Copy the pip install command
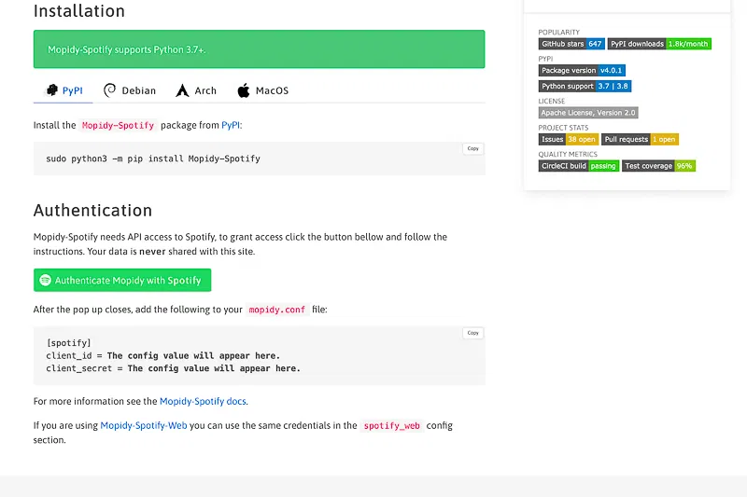The image size is (747, 497). [472, 148]
